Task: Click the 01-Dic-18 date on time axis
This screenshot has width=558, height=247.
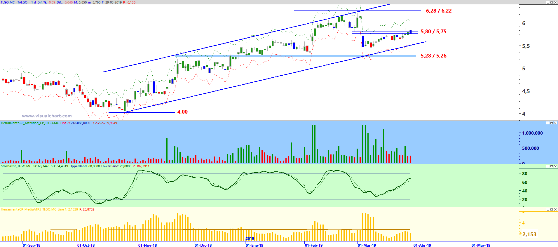Action: point(203,245)
